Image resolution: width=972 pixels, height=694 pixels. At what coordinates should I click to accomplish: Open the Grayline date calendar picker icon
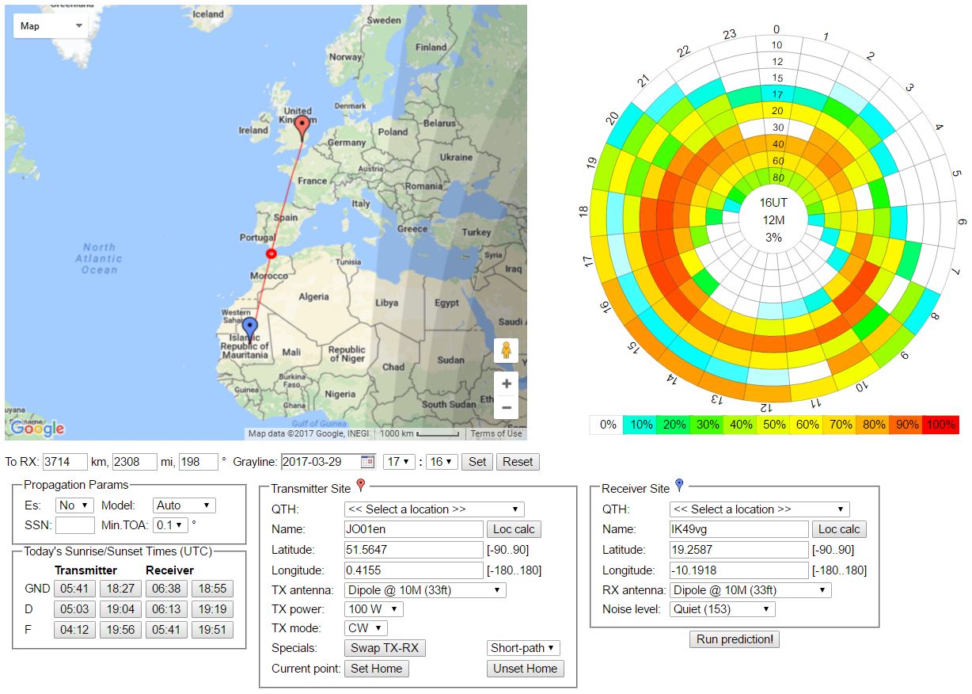tap(367, 462)
